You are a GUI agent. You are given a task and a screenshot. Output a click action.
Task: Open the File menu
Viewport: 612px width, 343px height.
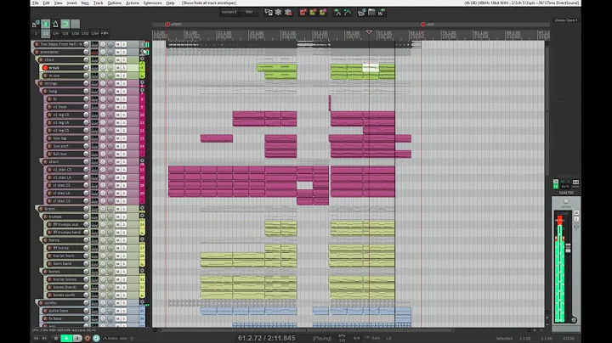(x=36, y=3)
